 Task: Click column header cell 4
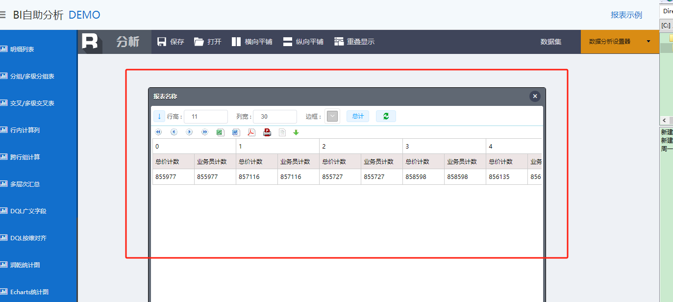pyautogui.click(x=514, y=147)
